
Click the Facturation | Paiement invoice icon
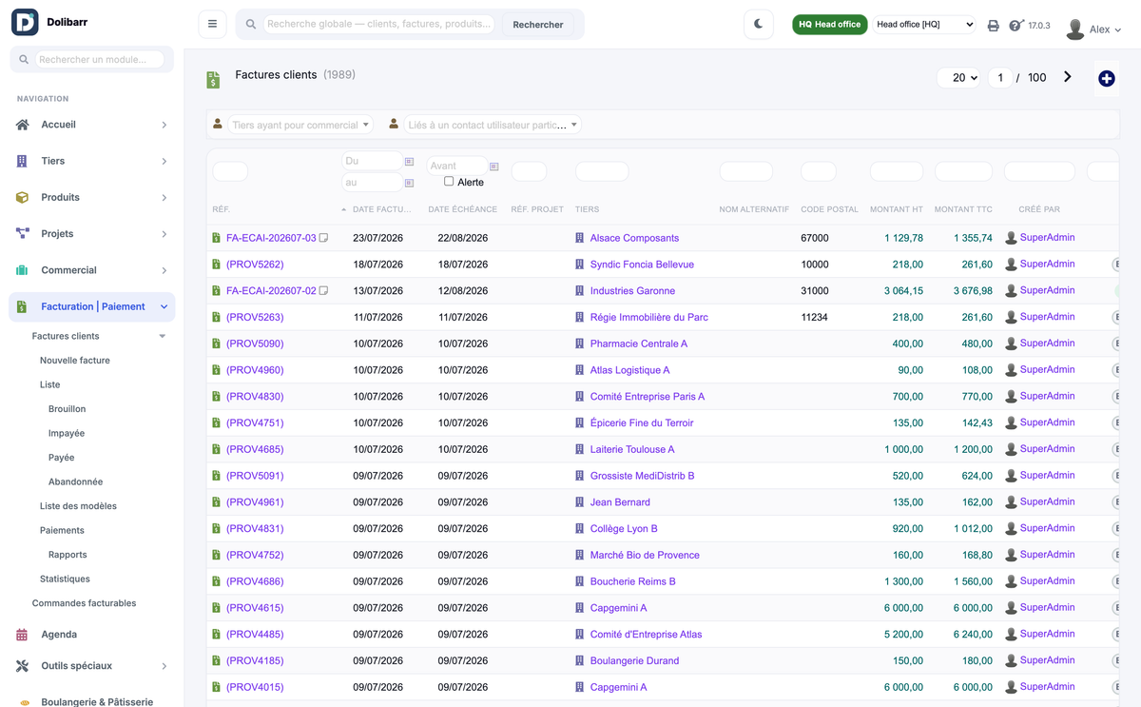[x=22, y=306]
